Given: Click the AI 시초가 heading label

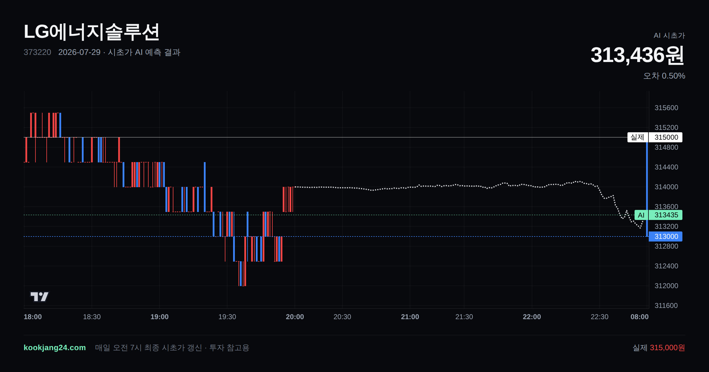Looking at the screenshot, I should coord(669,35).
